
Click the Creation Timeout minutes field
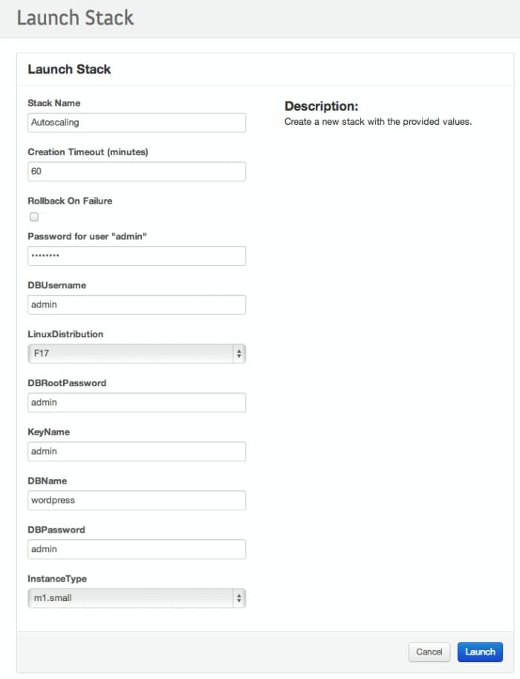(136, 172)
